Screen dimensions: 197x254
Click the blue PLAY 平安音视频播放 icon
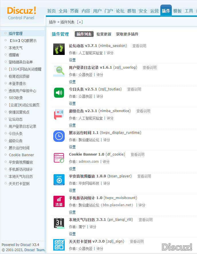[59, 180]
